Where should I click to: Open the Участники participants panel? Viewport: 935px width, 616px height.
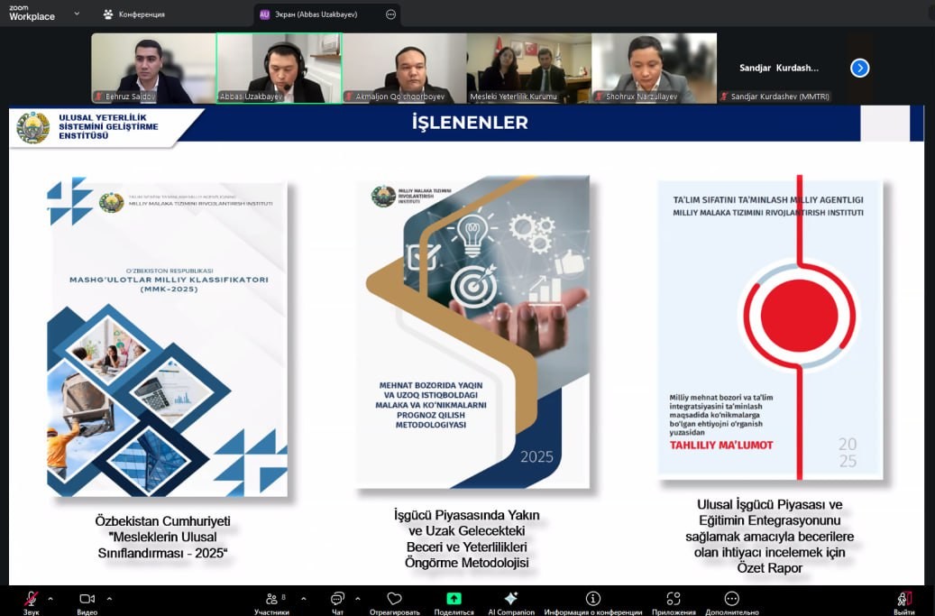(271, 600)
